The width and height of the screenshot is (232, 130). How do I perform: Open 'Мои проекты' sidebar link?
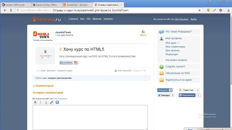pos(173,51)
